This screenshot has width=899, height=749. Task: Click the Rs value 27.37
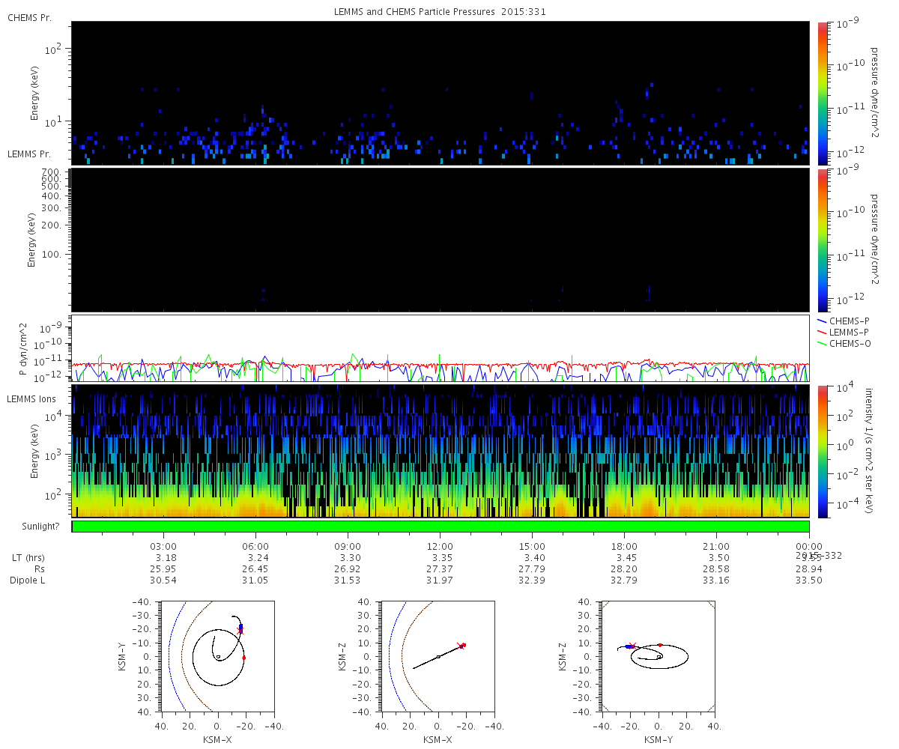coord(440,569)
